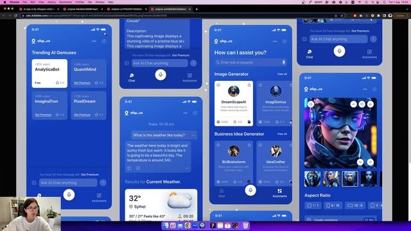Click the Enter task or requests search field
This screenshot has width=411, height=231.
250,62
